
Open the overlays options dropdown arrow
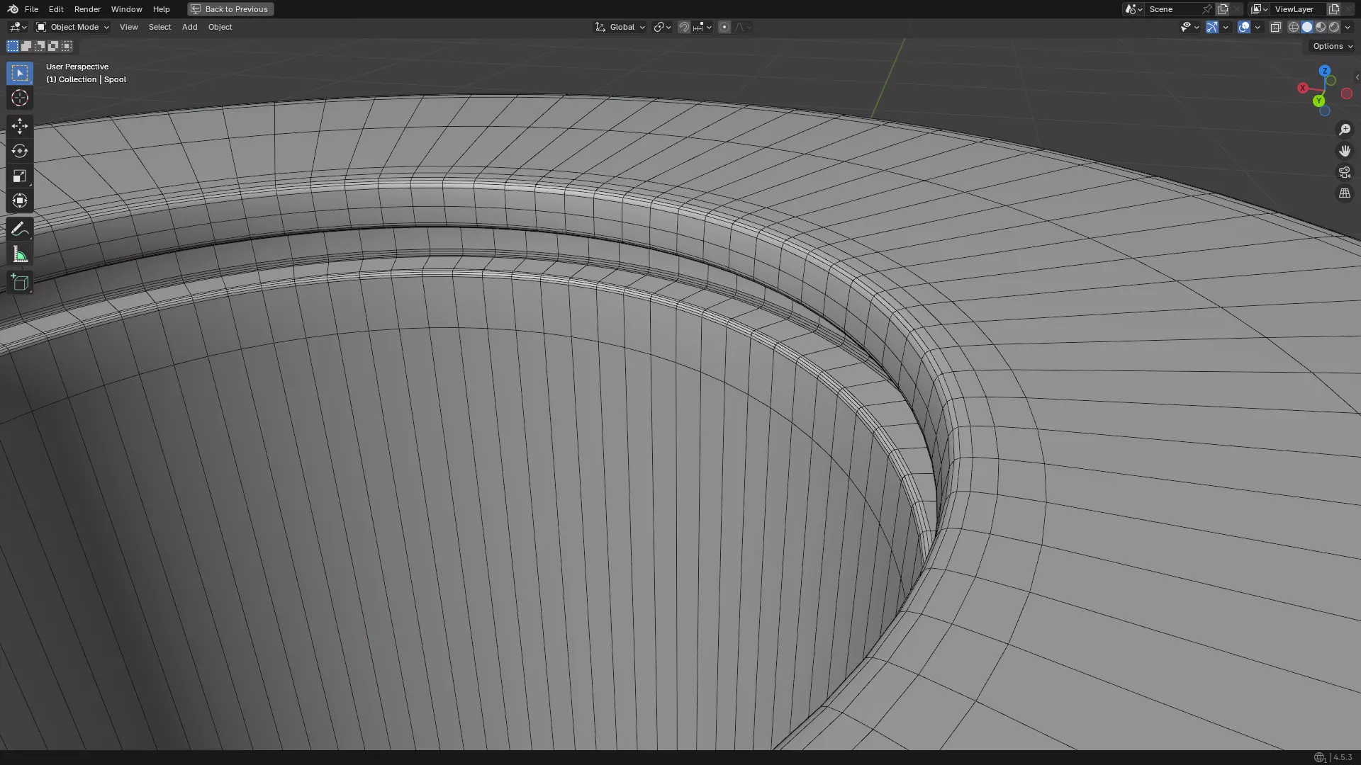tap(1258, 27)
